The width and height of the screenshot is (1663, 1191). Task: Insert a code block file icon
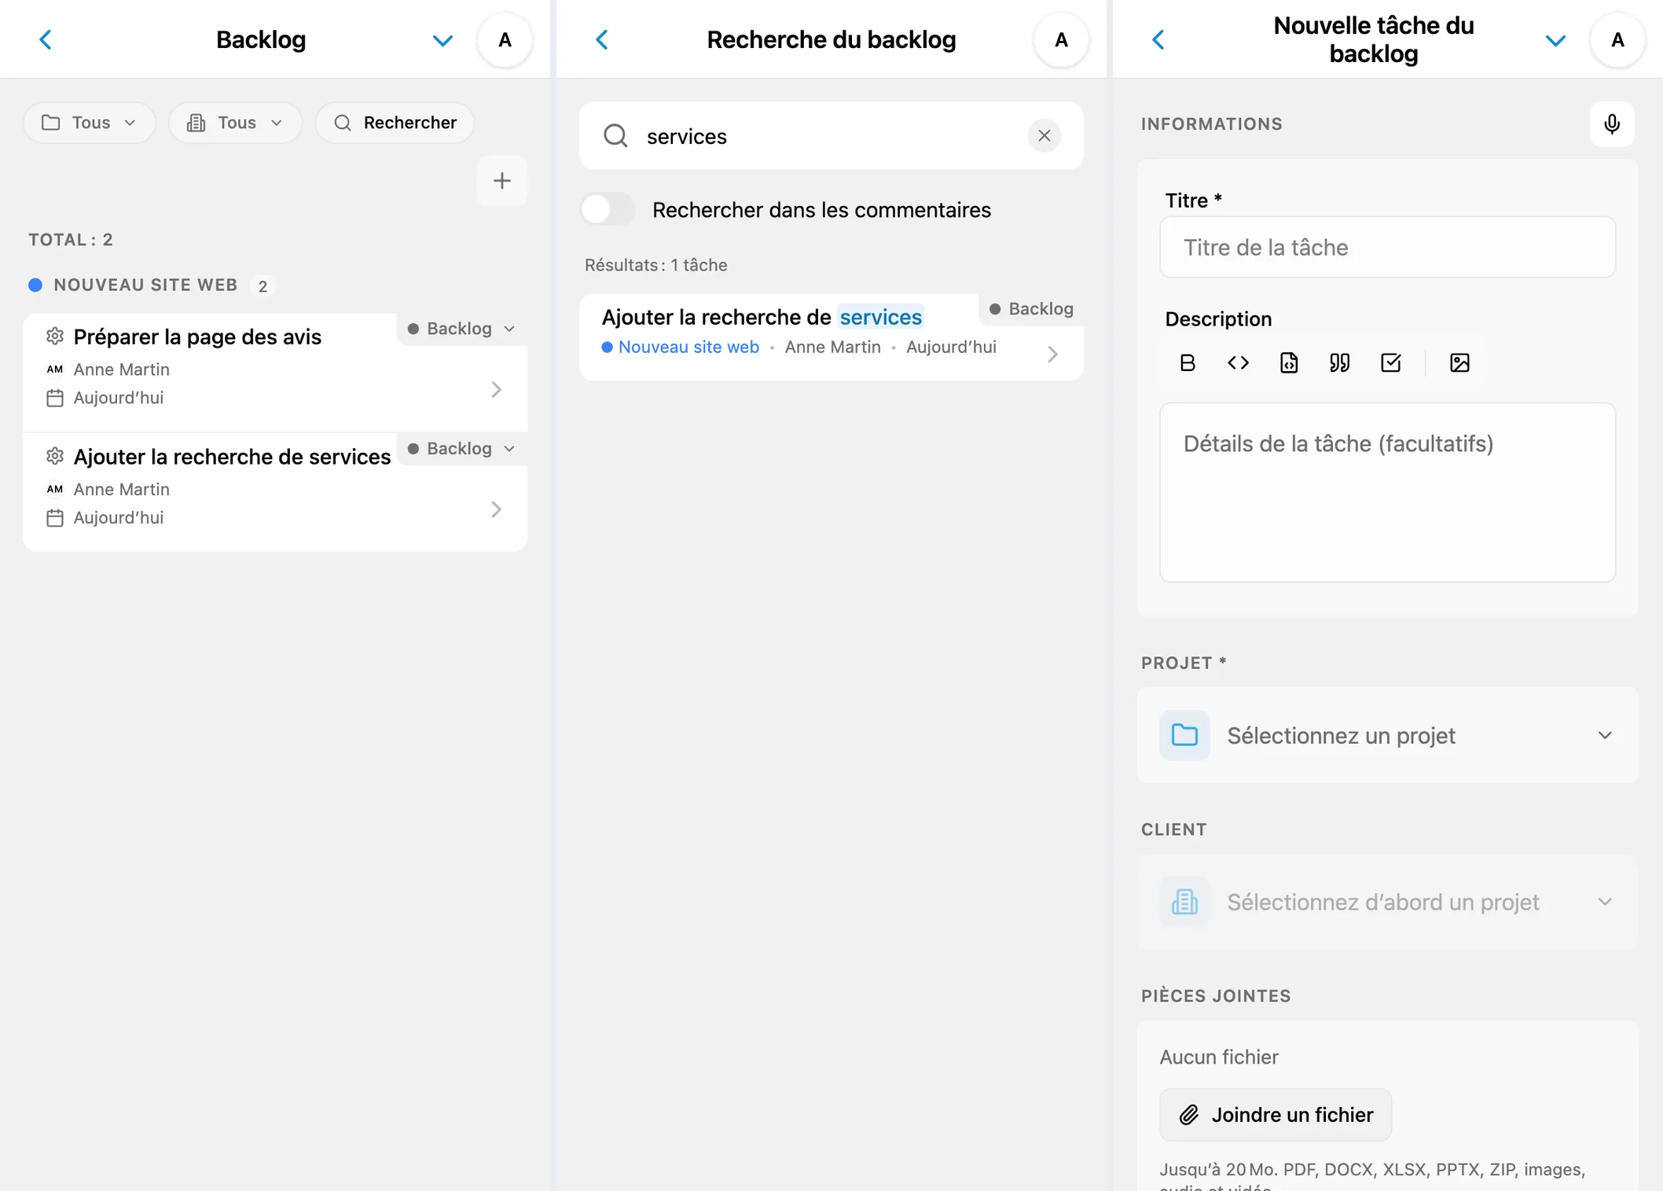(1289, 362)
